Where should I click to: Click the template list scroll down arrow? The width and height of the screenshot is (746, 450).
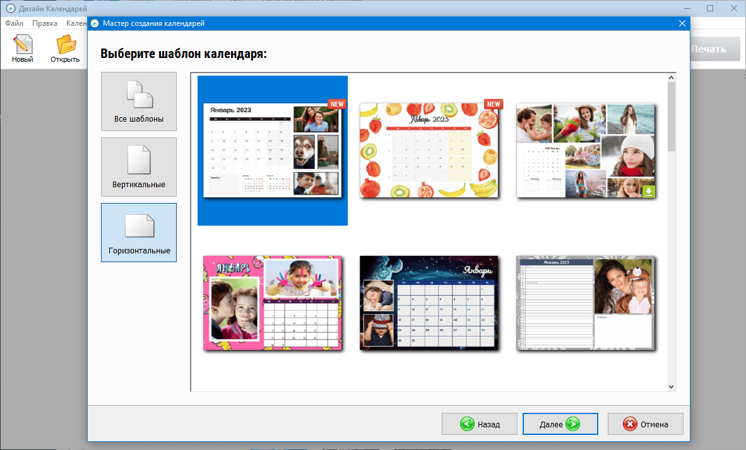click(x=672, y=387)
